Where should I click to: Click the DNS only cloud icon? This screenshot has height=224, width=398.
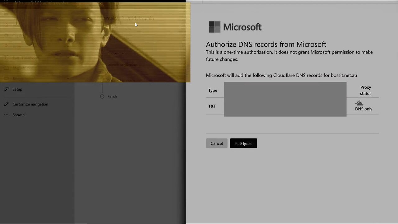tap(359, 103)
